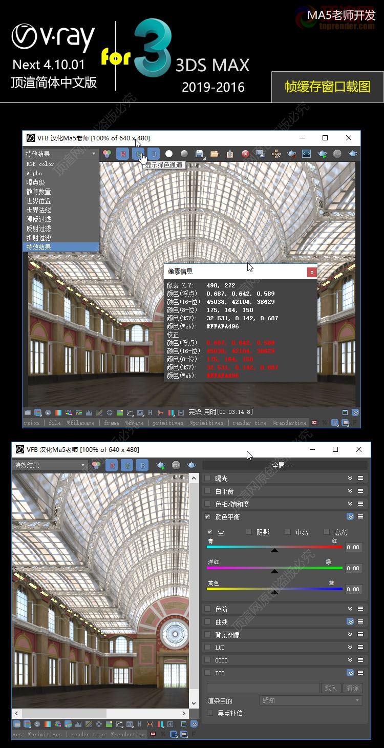Check the 中亮 option
The height and width of the screenshot is (748, 384).
pyautogui.click(x=288, y=532)
